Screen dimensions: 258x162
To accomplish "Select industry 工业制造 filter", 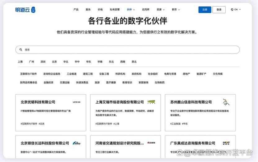I will click(72, 74).
